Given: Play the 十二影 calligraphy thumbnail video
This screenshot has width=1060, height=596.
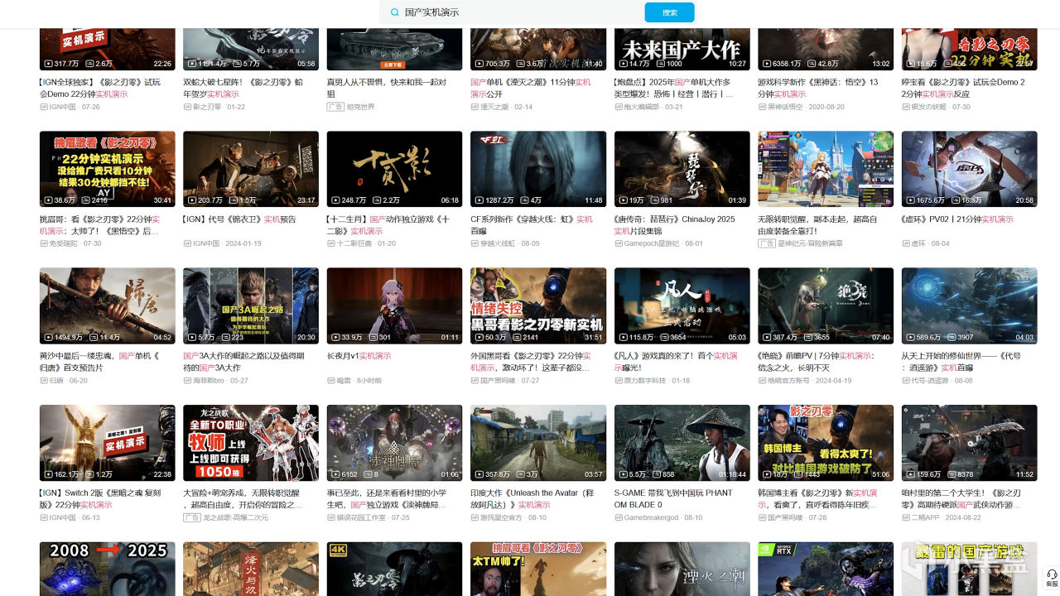Looking at the screenshot, I should (395, 169).
